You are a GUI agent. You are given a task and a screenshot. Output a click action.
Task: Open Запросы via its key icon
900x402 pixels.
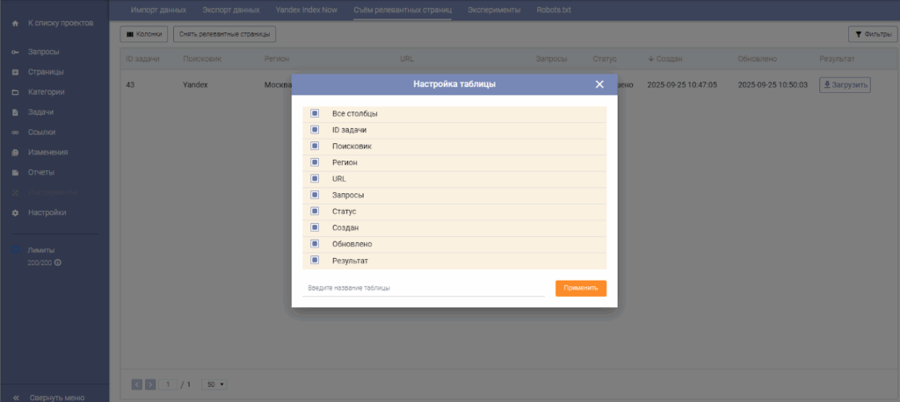pos(15,53)
